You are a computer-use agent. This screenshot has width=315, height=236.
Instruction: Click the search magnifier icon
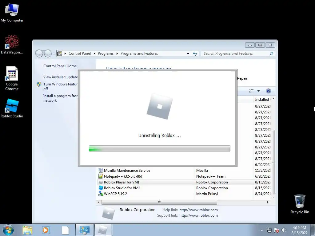point(271,53)
